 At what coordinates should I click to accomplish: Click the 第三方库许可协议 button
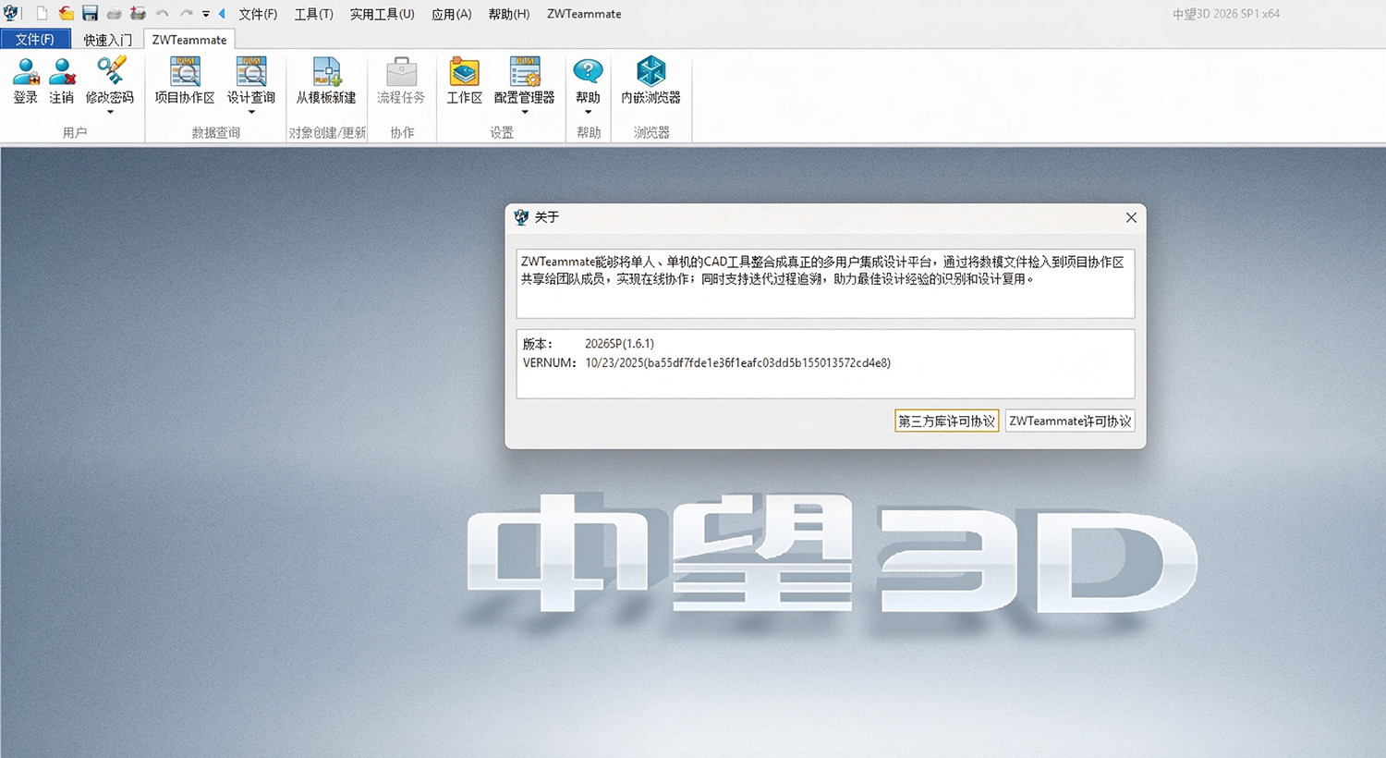(947, 421)
